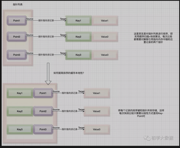Viewport: 180px width, 148px height.
Task: Select the Key3 box beside Point3
Action: point(20,129)
